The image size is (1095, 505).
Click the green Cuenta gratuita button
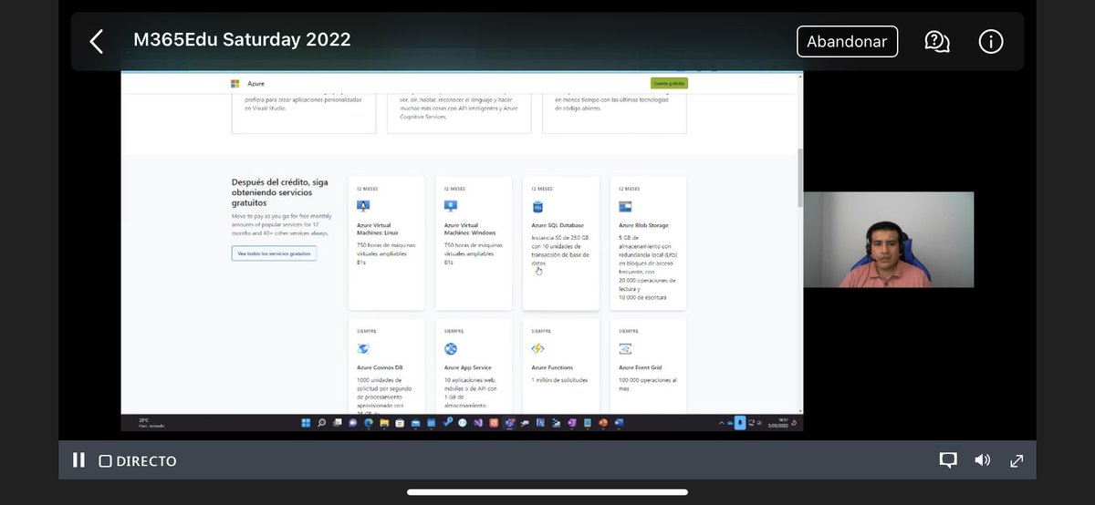pos(670,83)
